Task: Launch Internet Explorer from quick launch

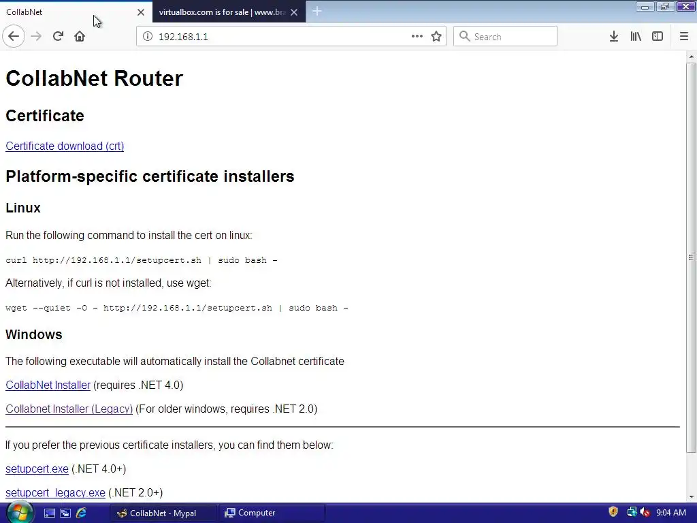Action: tap(81, 513)
